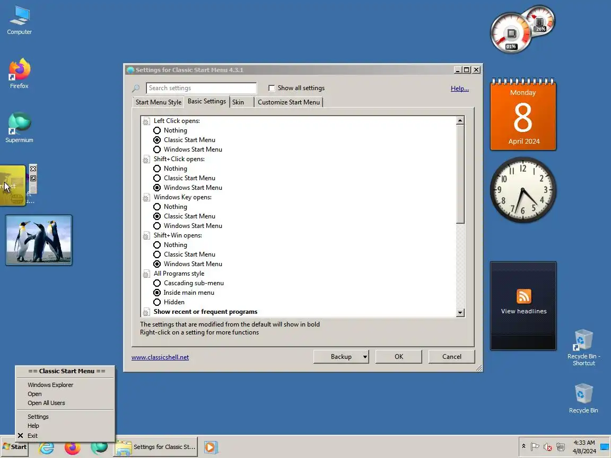Click the network tray icon

coord(560,447)
